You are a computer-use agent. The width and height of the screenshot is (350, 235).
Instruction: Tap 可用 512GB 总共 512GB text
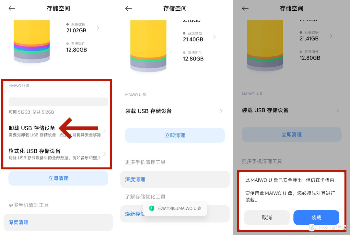coord(31,112)
